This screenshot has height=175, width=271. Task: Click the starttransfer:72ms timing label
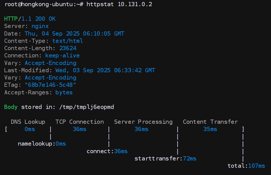165,158
